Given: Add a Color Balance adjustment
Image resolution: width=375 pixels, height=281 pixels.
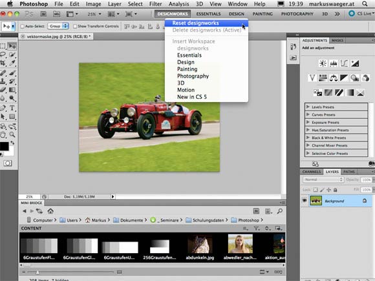Looking at the screenshot, I should 334,78.
